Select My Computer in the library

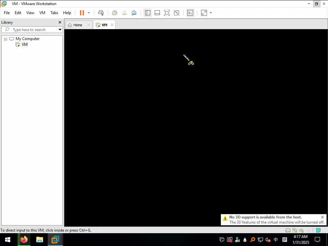pos(28,39)
